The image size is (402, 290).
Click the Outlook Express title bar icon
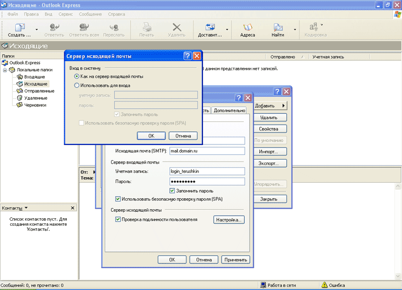tap(4, 5)
